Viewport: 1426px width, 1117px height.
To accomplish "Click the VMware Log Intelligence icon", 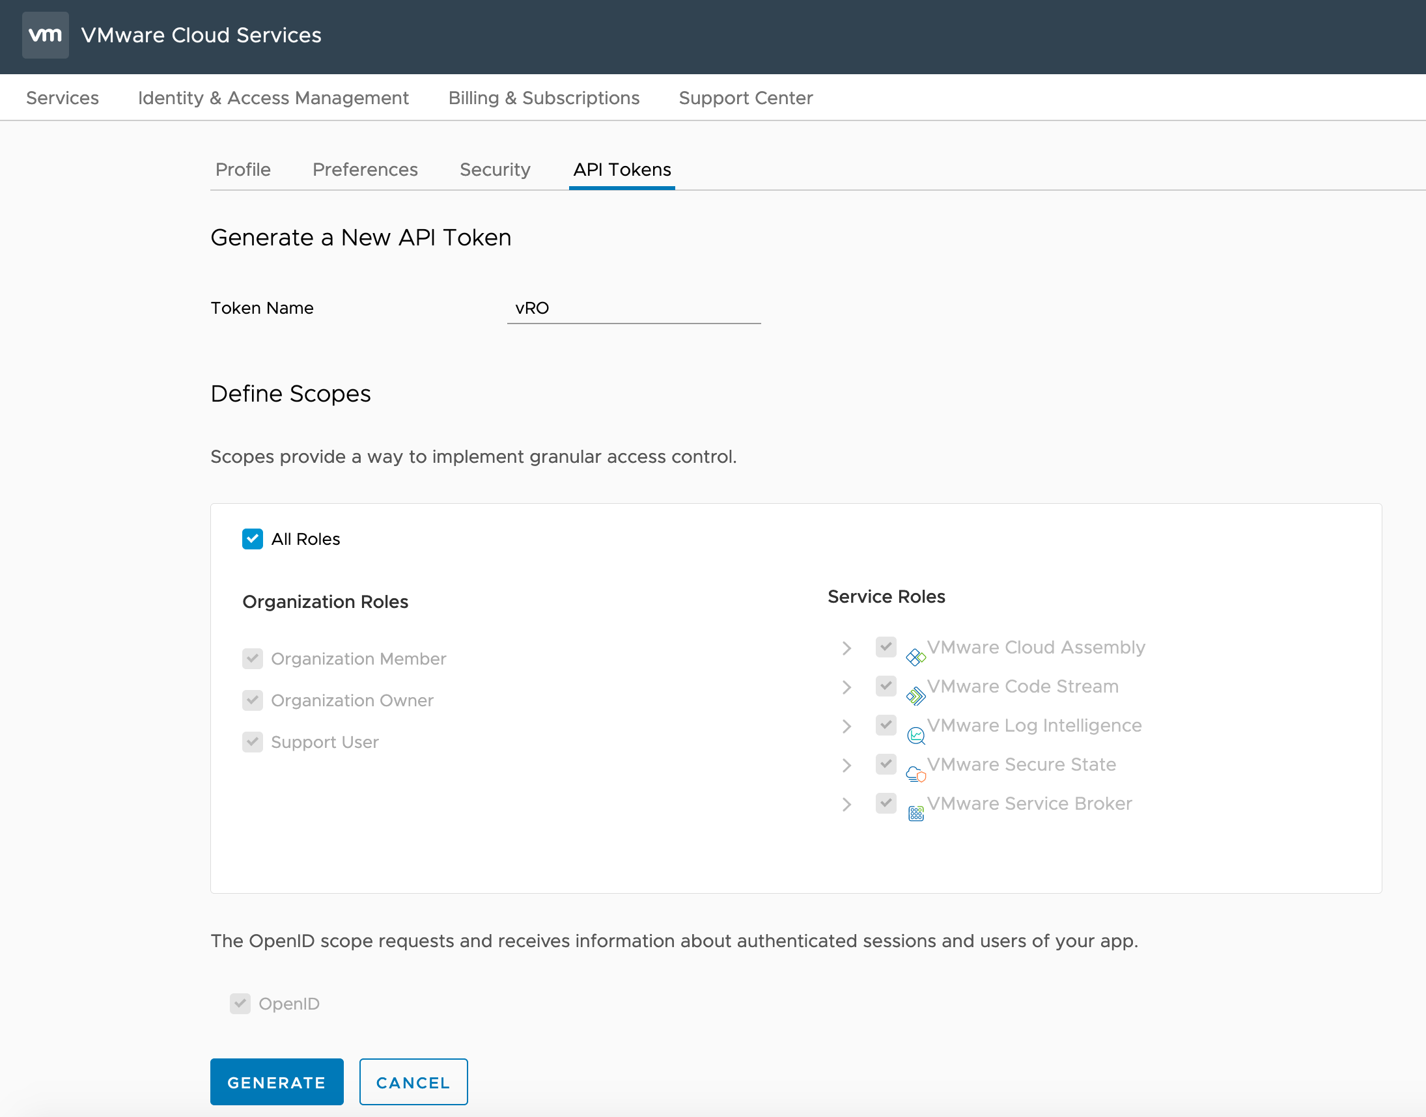I will pyautogui.click(x=915, y=735).
